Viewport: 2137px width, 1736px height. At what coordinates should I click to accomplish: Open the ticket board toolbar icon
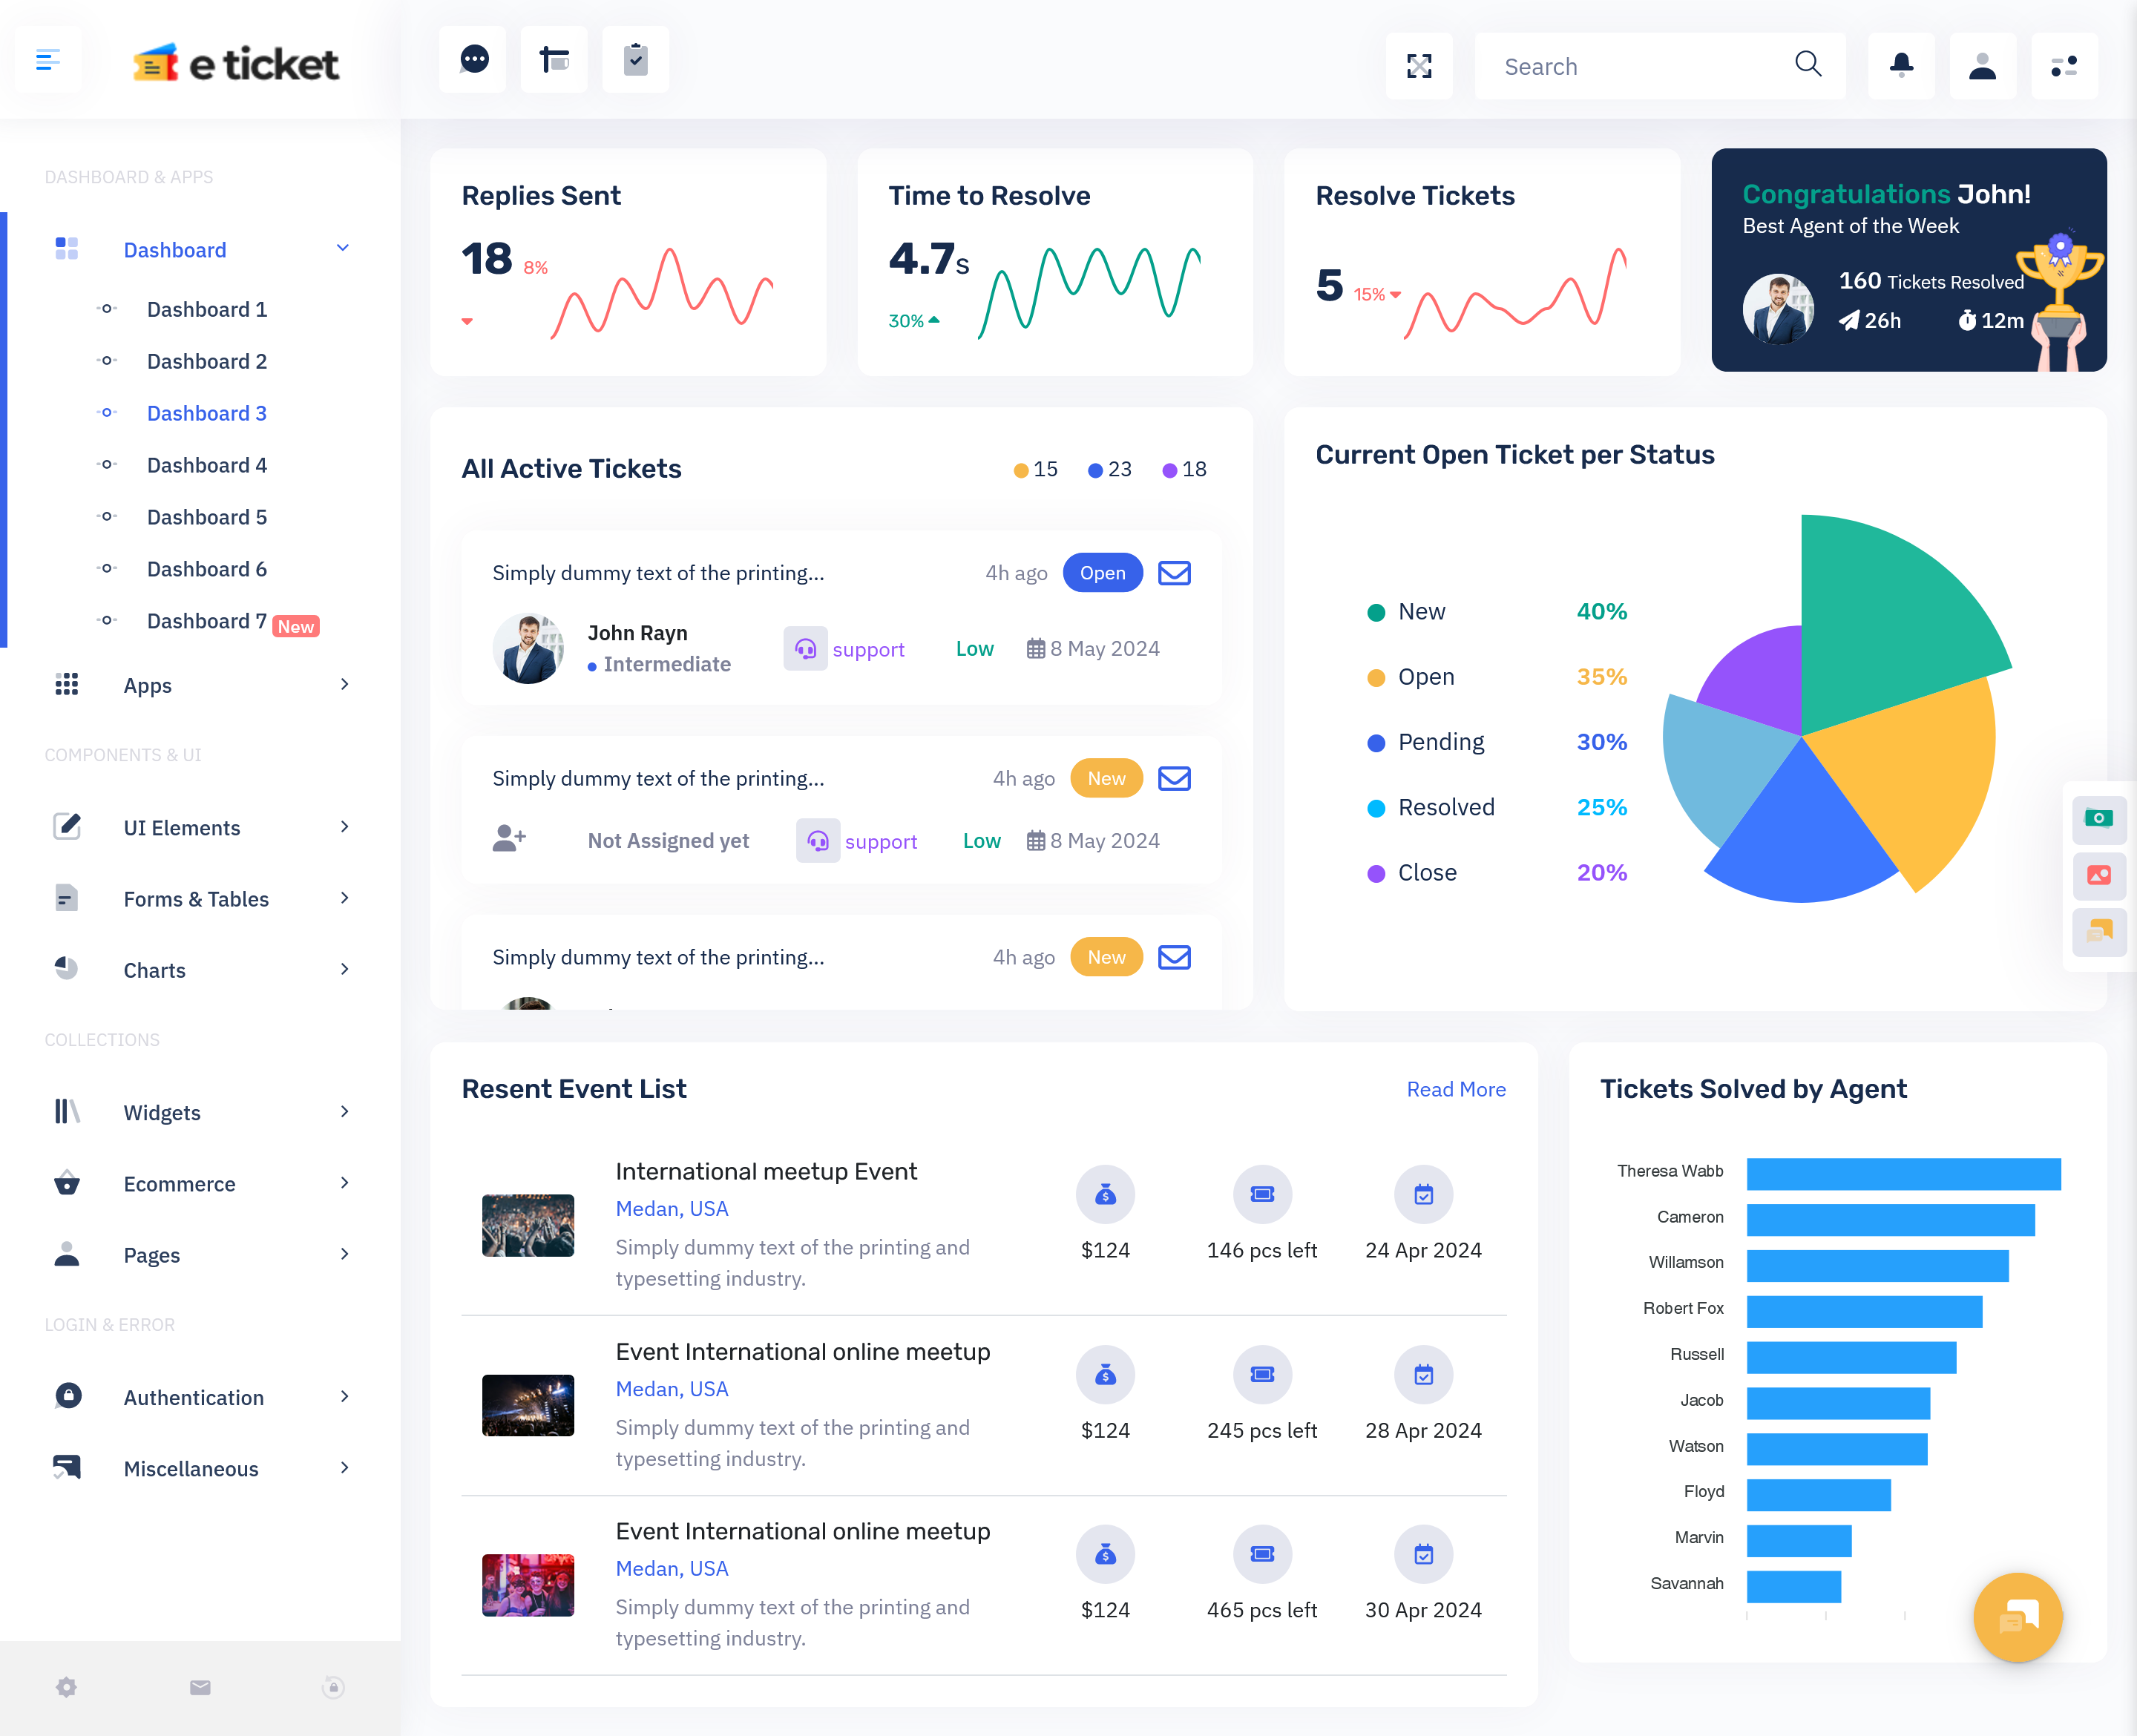(554, 60)
